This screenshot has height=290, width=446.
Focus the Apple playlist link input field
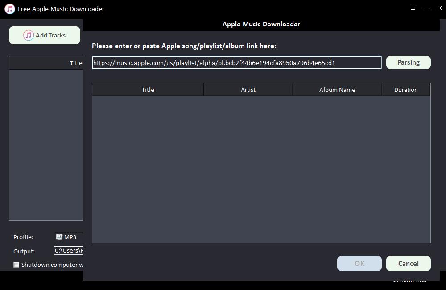[237, 62]
